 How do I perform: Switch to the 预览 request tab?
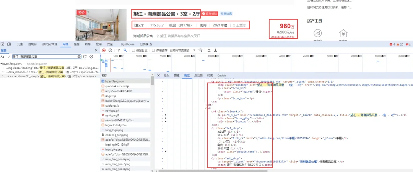tap(176, 76)
